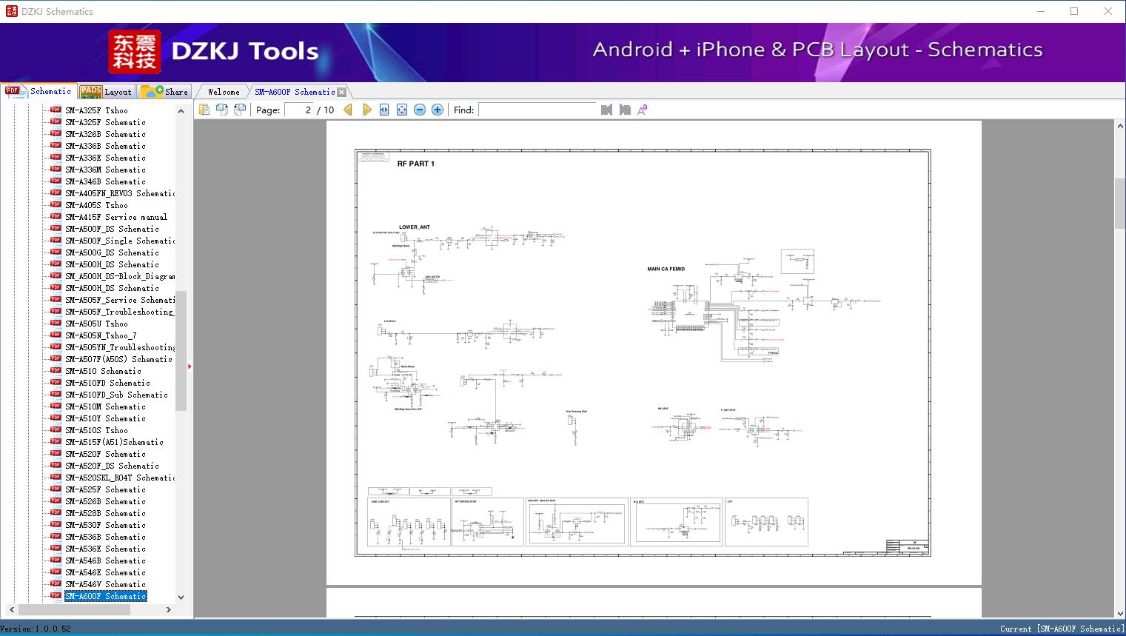The image size is (1126, 636).
Task: Close the SM-A600F Schematic tab
Action: 341,93
